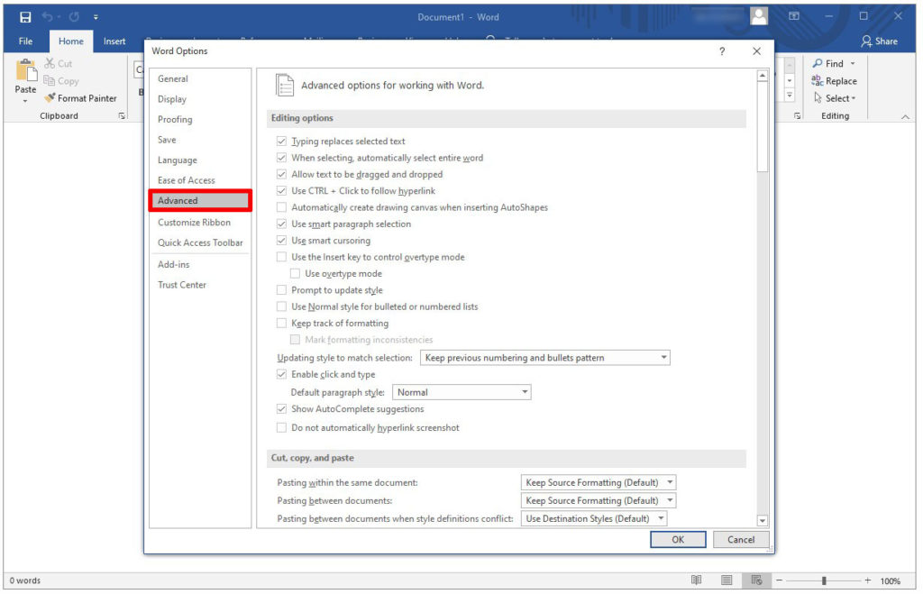Click the Help question mark in Word Options
Screen dimensions: 923x594
(722, 51)
